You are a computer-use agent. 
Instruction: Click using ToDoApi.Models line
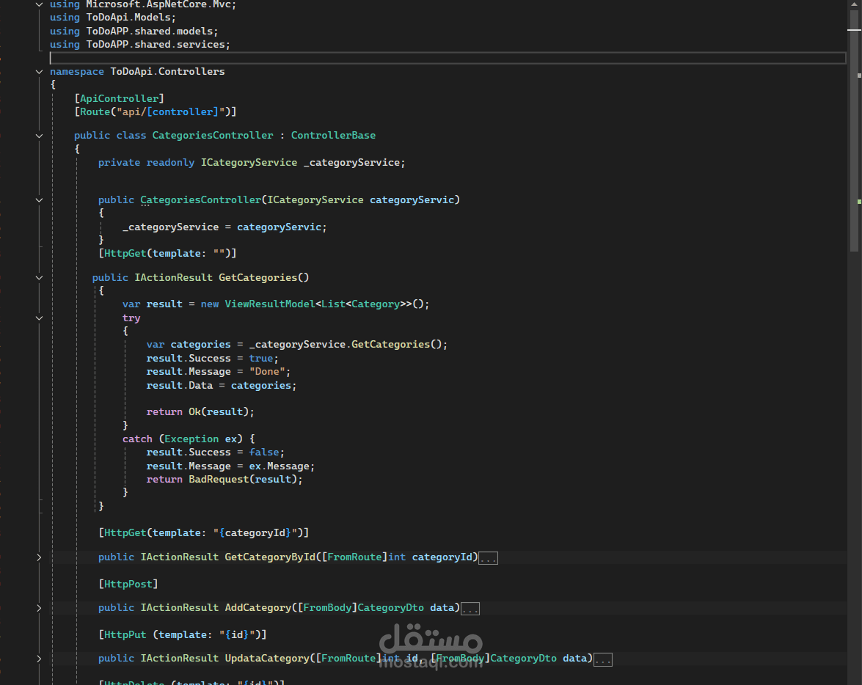coord(113,18)
